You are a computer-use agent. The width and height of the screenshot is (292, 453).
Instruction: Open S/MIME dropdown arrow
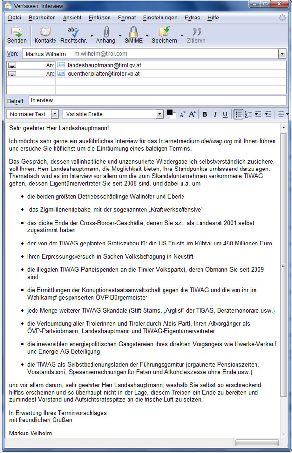(x=147, y=36)
